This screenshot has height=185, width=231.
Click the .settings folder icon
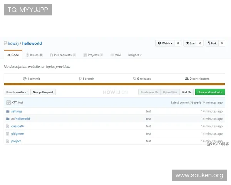(x=7, y=111)
